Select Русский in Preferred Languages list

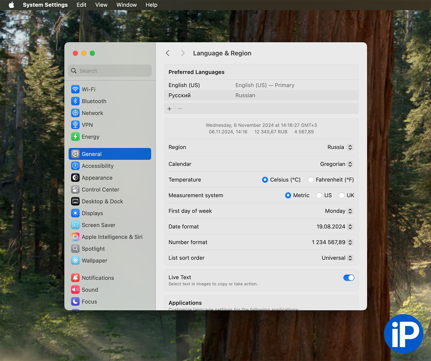[x=180, y=95]
